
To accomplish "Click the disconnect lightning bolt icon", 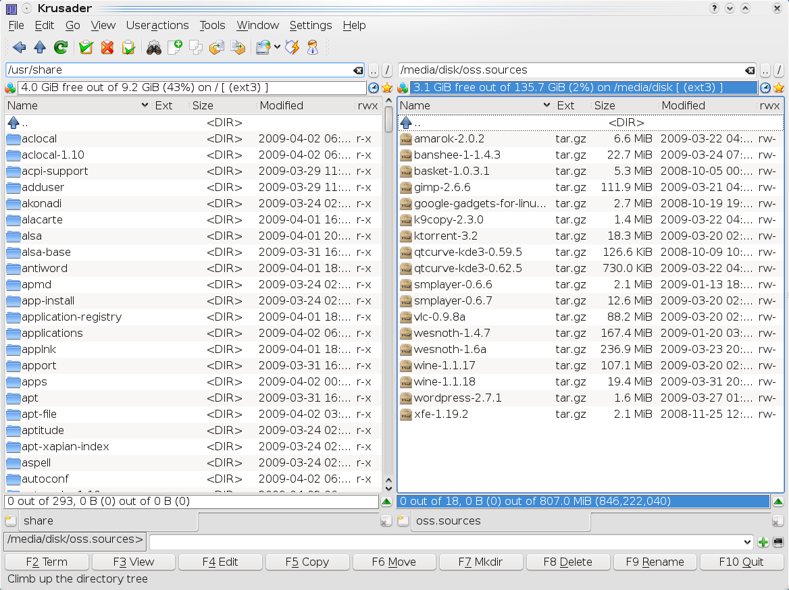I will point(292,47).
